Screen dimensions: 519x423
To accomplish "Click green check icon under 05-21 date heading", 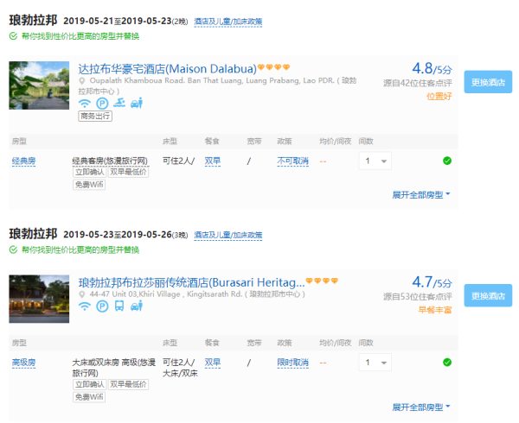I will click(x=13, y=36).
